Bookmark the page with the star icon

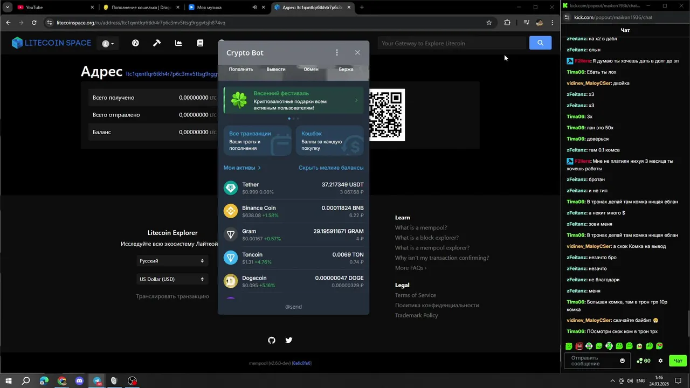pos(489,23)
